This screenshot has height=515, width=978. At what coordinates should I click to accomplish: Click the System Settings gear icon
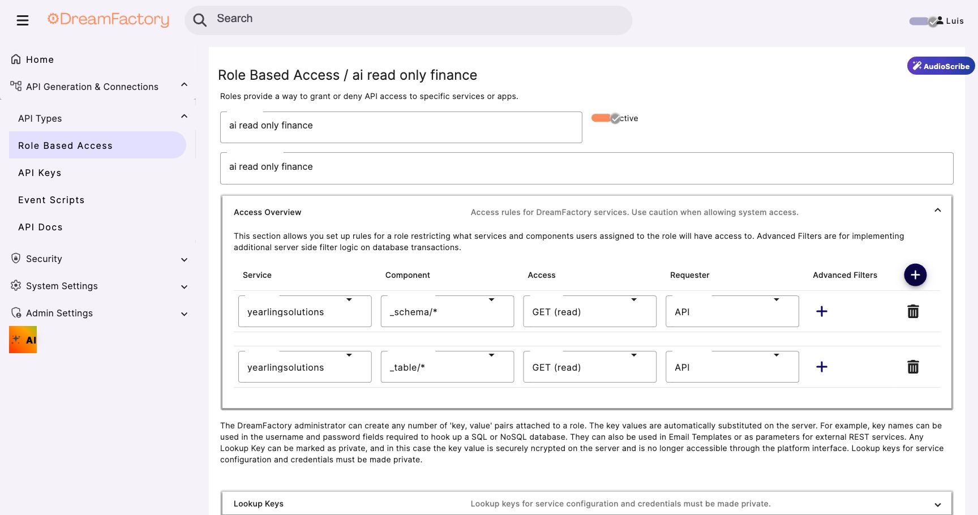[x=15, y=286]
